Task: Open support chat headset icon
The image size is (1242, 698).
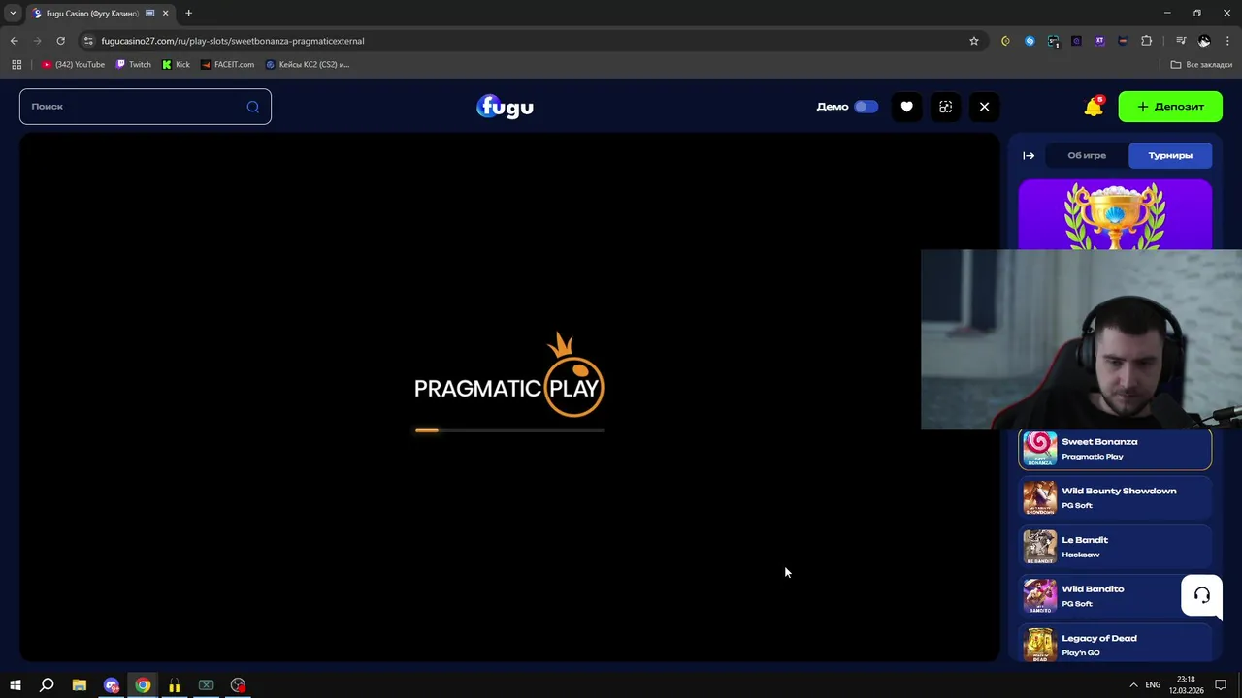Action: pyautogui.click(x=1201, y=595)
